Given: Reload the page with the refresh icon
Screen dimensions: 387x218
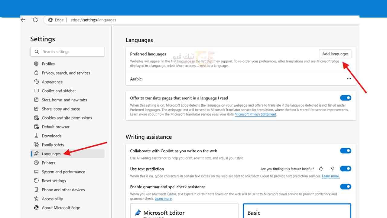Looking at the screenshot, I should (x=35, y=20).
